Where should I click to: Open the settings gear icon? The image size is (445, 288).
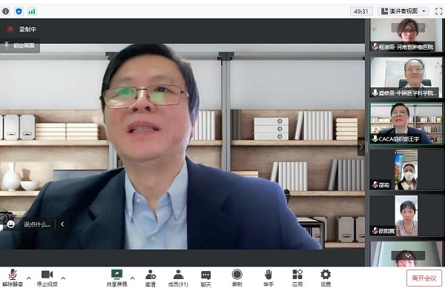pyautogui.click(x=326, y=274)
